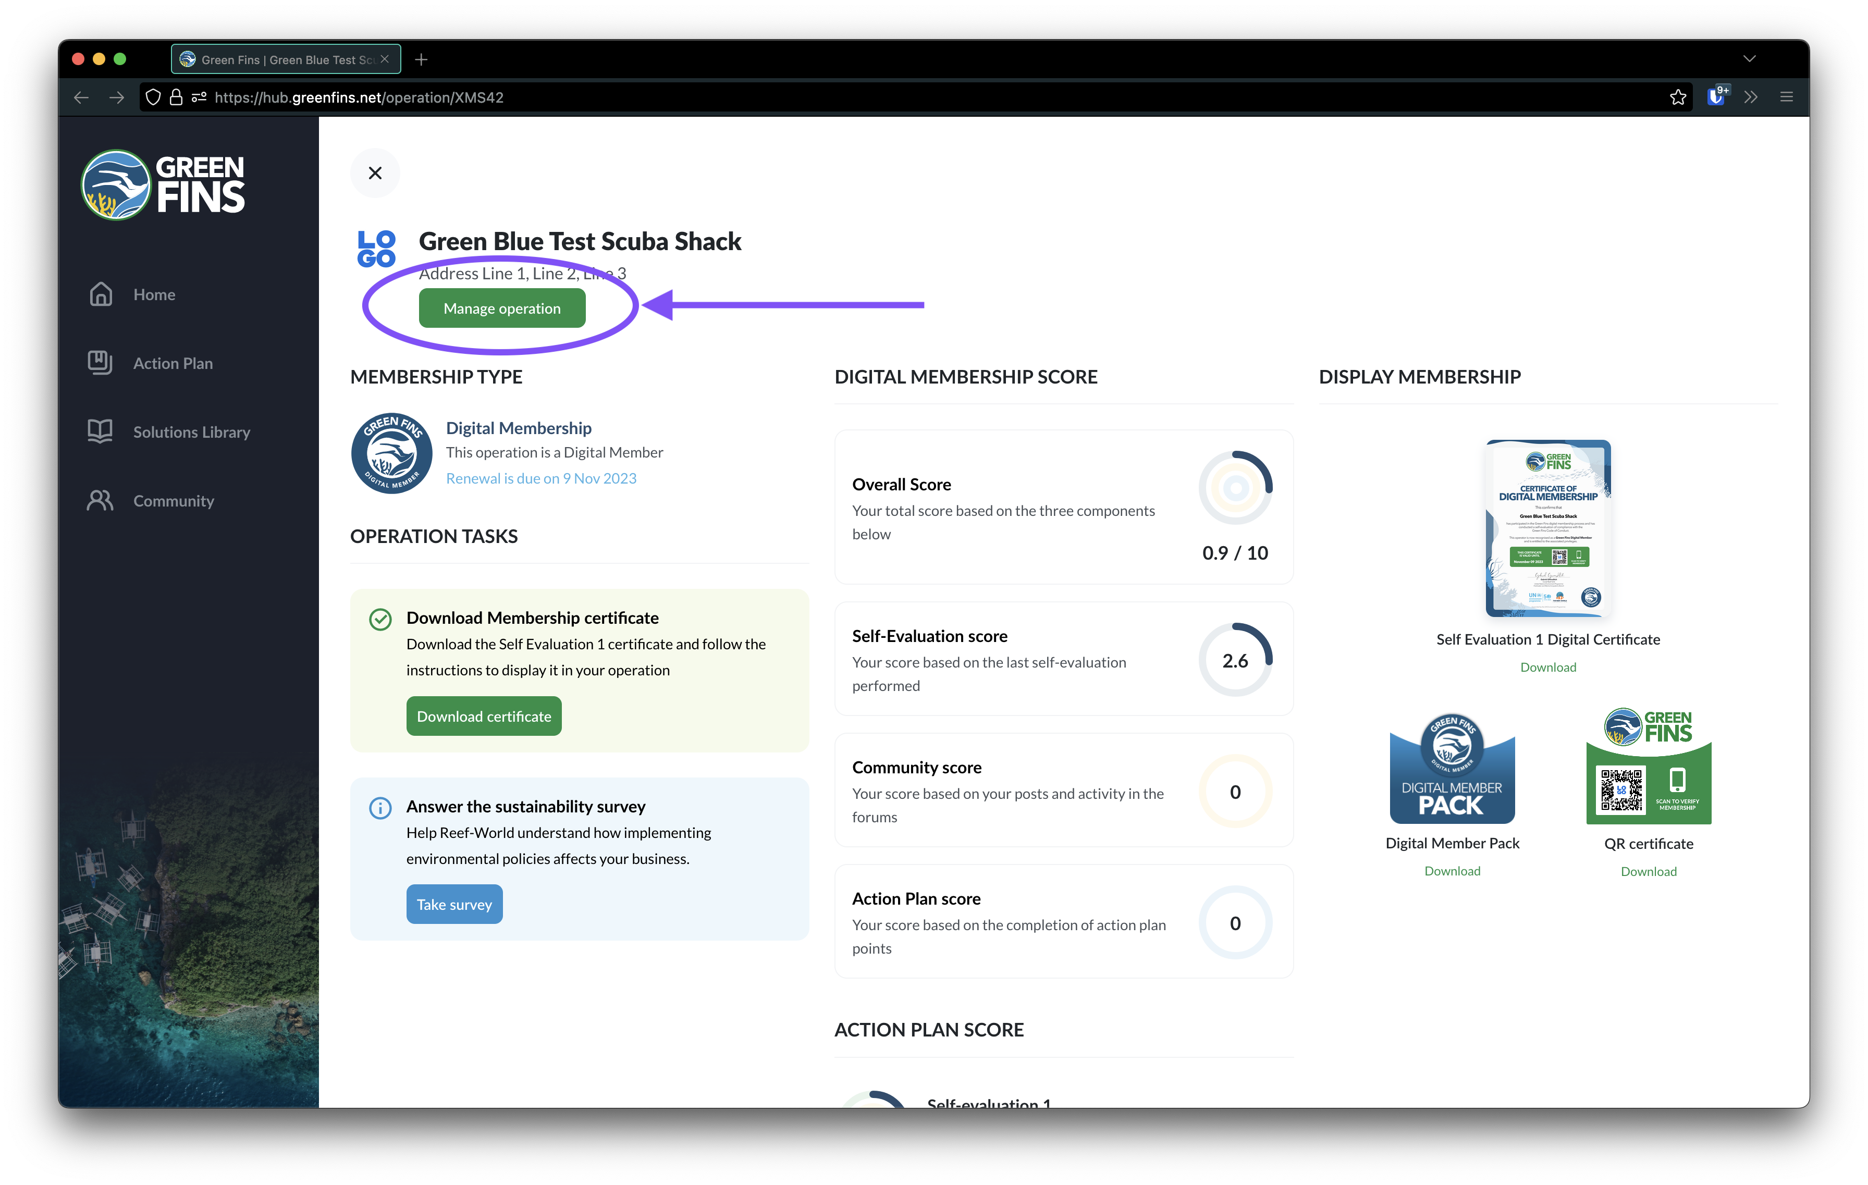The height and width of the screenshot is (1185, 1868).
Task: Click the Community people icon
Action: [x=100, y=500]
